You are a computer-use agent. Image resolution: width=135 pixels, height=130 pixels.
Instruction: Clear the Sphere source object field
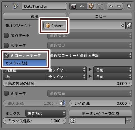pos(122,26)
